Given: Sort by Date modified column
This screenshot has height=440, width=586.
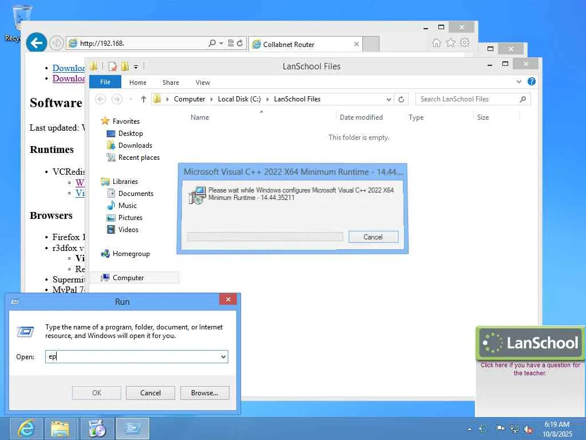Looking at the screenshot, I should tap(361, 117).
